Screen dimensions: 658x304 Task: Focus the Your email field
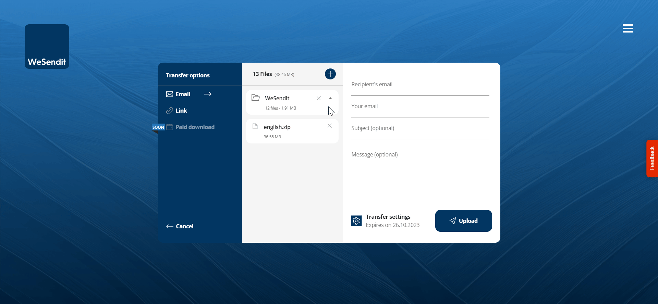(420, 106)
